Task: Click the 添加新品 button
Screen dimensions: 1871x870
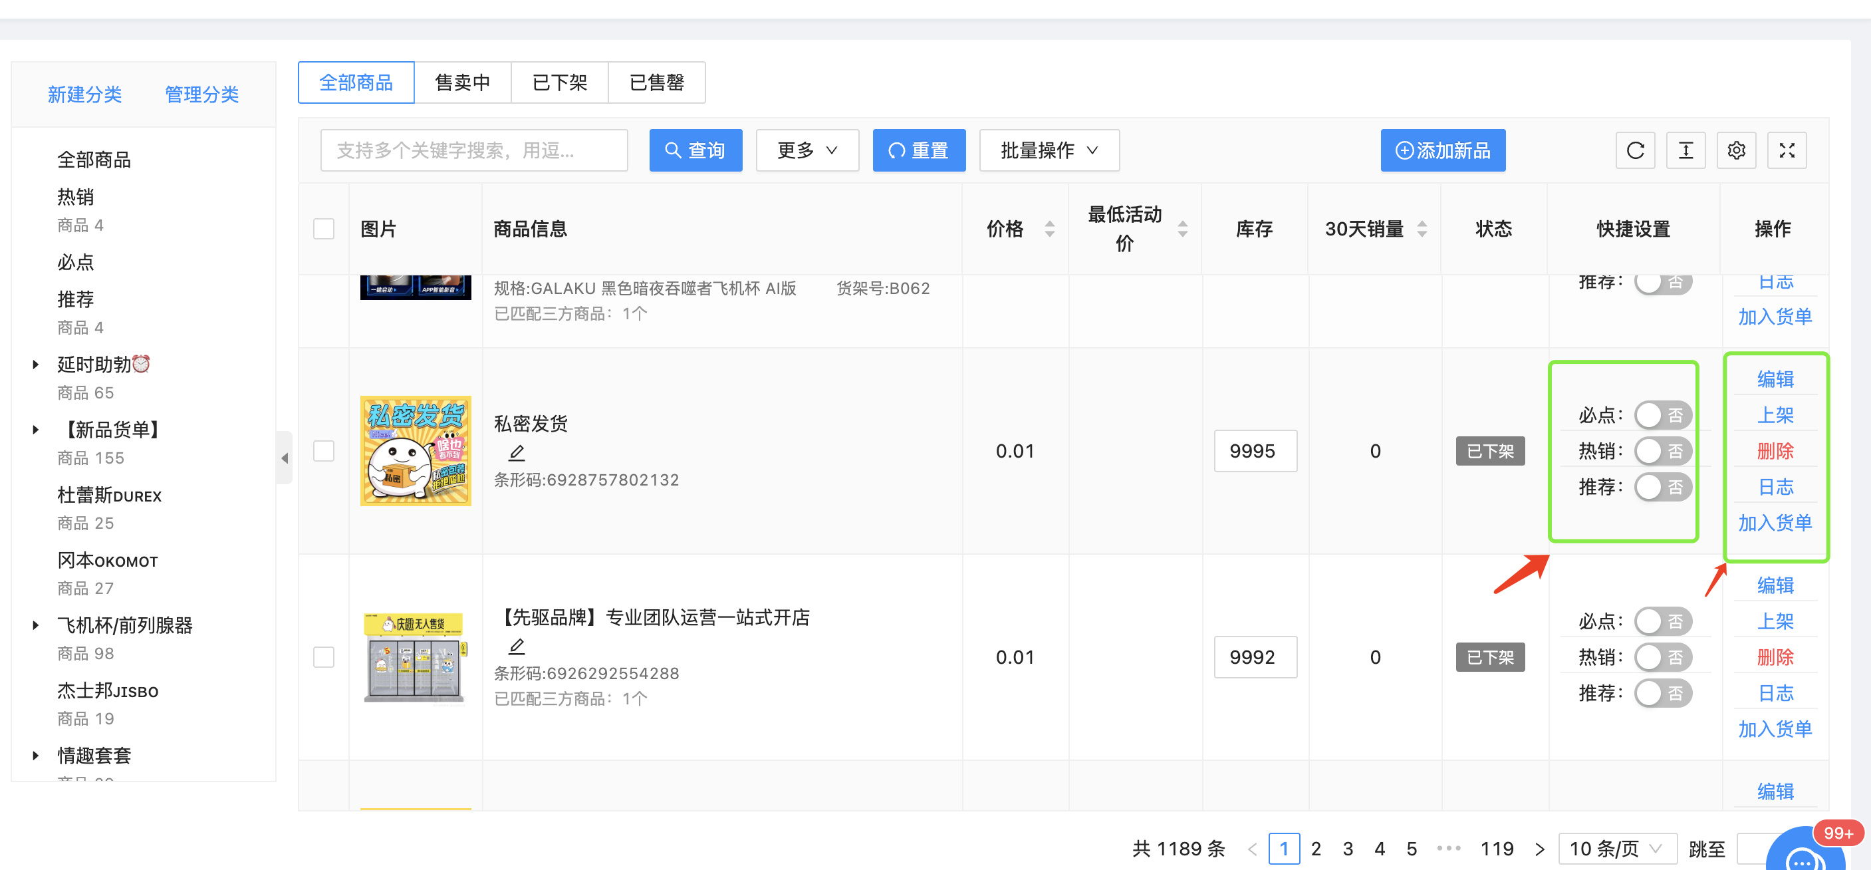Action: tap(1441, 150)
